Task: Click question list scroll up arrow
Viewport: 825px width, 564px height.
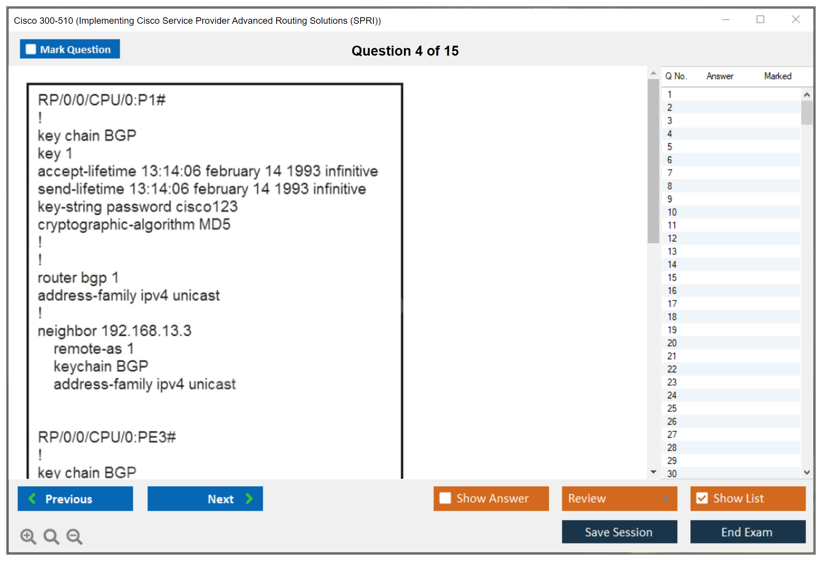Action: pos(807,95)
